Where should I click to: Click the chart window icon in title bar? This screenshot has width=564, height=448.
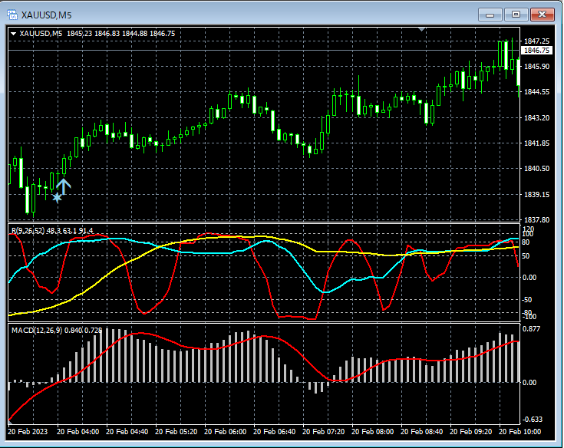click(12, 14)
